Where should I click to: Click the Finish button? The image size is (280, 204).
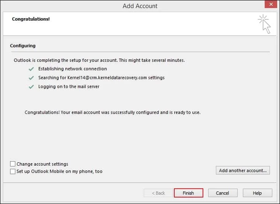[188, 193]
